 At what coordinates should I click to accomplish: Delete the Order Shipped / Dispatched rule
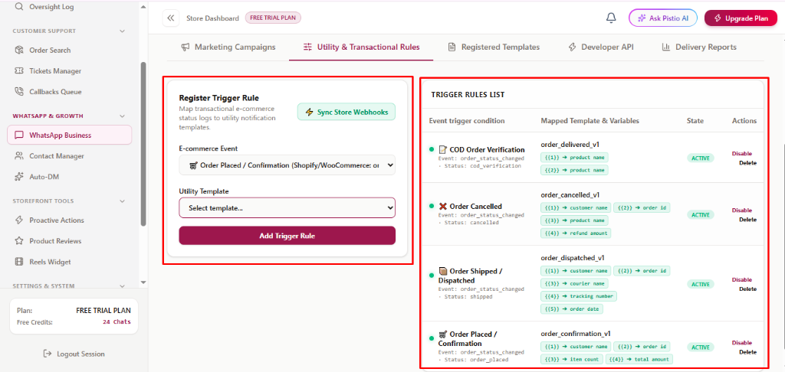pyautogui.click(x=748, y=289)
